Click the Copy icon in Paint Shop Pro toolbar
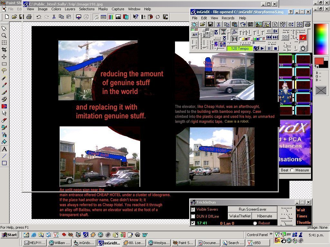The height and width of the screenshot is (247, 330). [61, 17]
